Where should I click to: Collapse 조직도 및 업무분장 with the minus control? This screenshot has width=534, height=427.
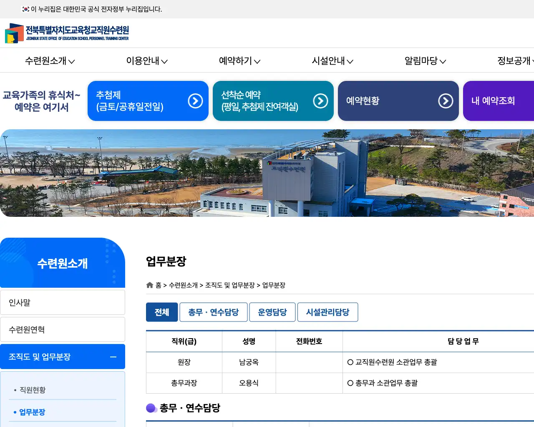coord(113,357)
